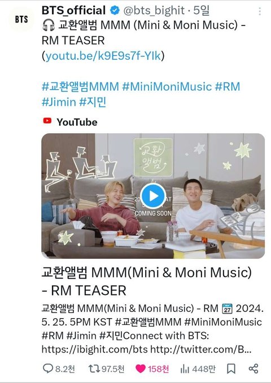271x383 pixels.
Task: Open the BTS profile avatar
Action: point(21,19)
